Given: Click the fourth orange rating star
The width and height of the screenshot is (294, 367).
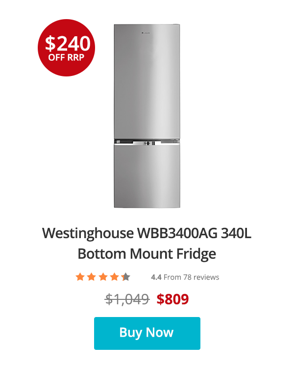Looking at the screenshot, I should pos(115,277).
